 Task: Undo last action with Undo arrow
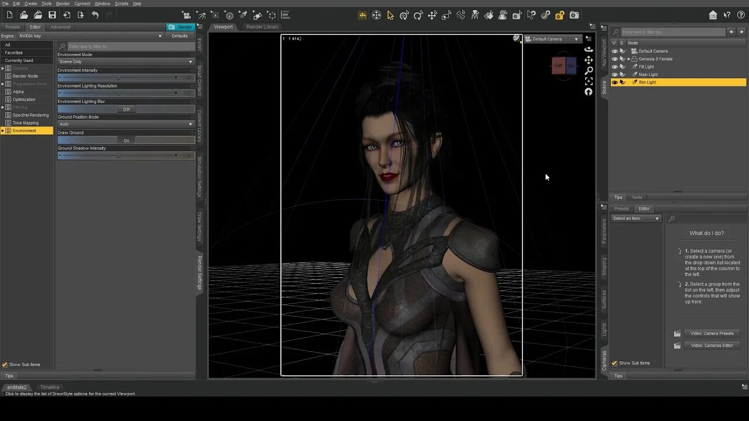click(x=95, y=15)
